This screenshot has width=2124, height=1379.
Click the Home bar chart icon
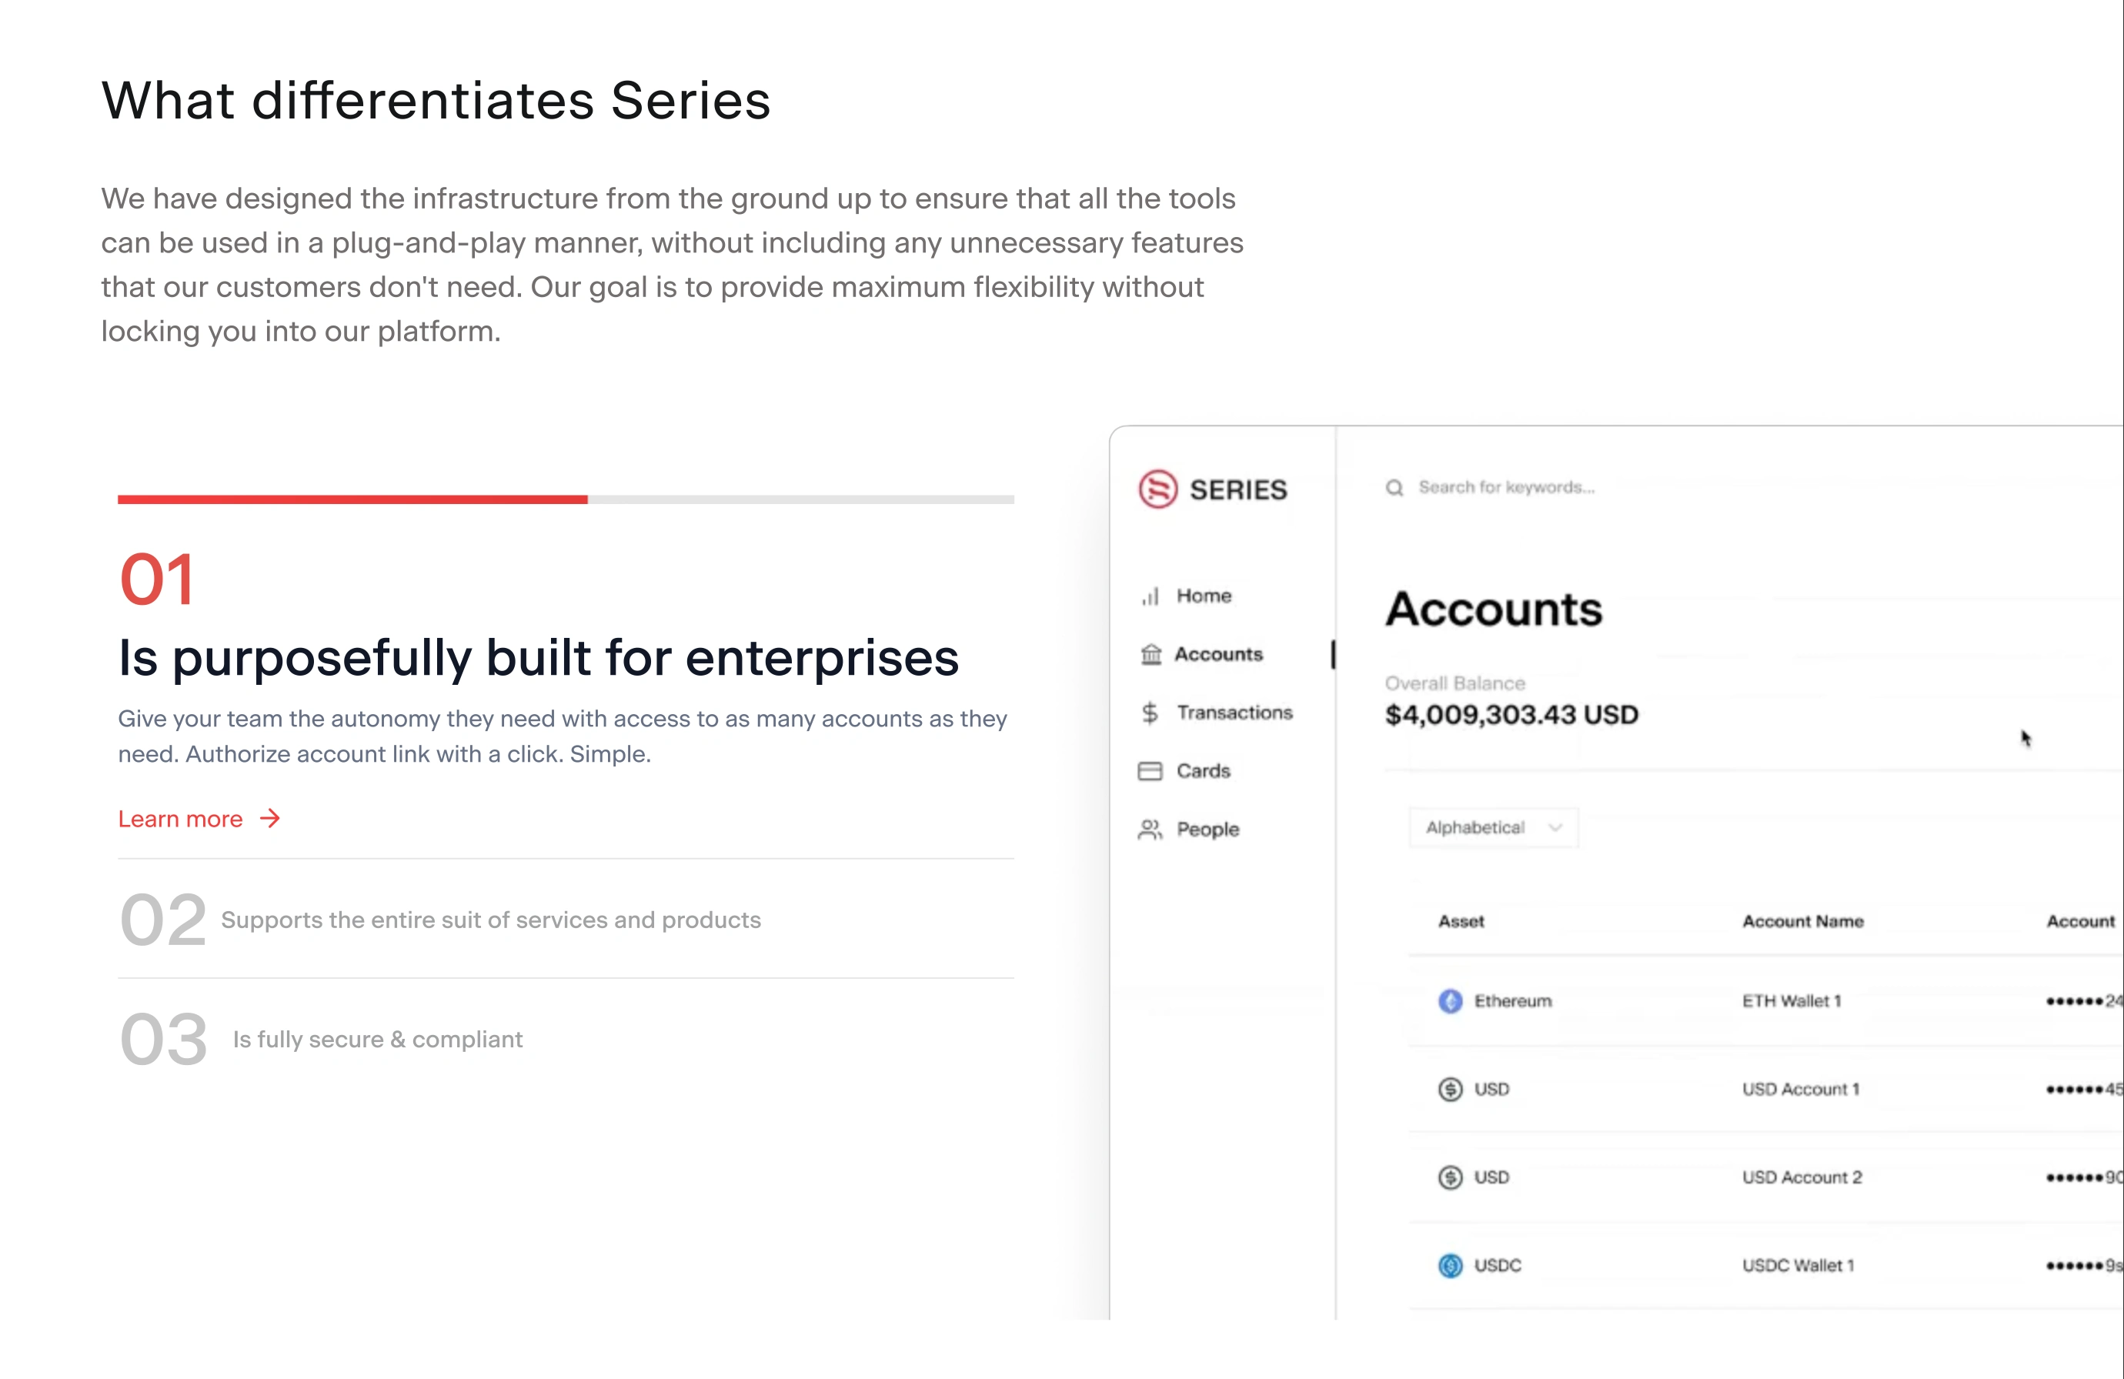coord(1150,596)
